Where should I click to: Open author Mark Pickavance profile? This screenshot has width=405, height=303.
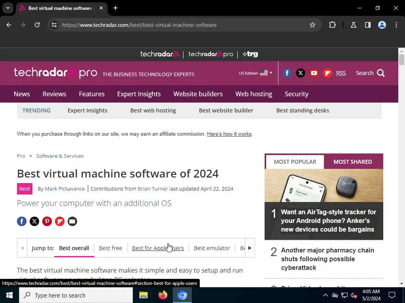(64, 189)
